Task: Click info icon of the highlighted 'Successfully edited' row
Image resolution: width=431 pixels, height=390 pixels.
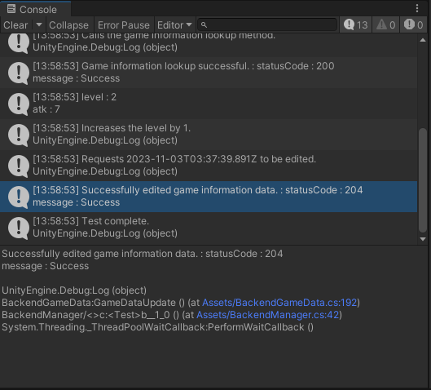Action: [19, 197]
